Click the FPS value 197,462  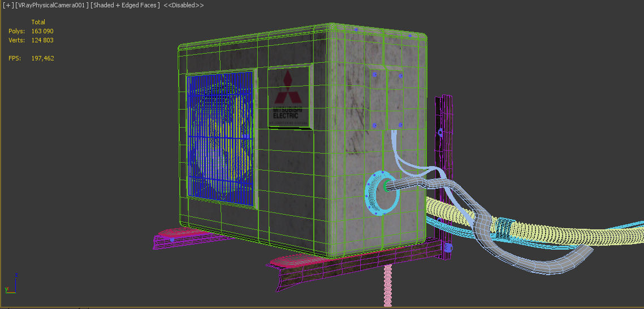(x=43, y=58)
